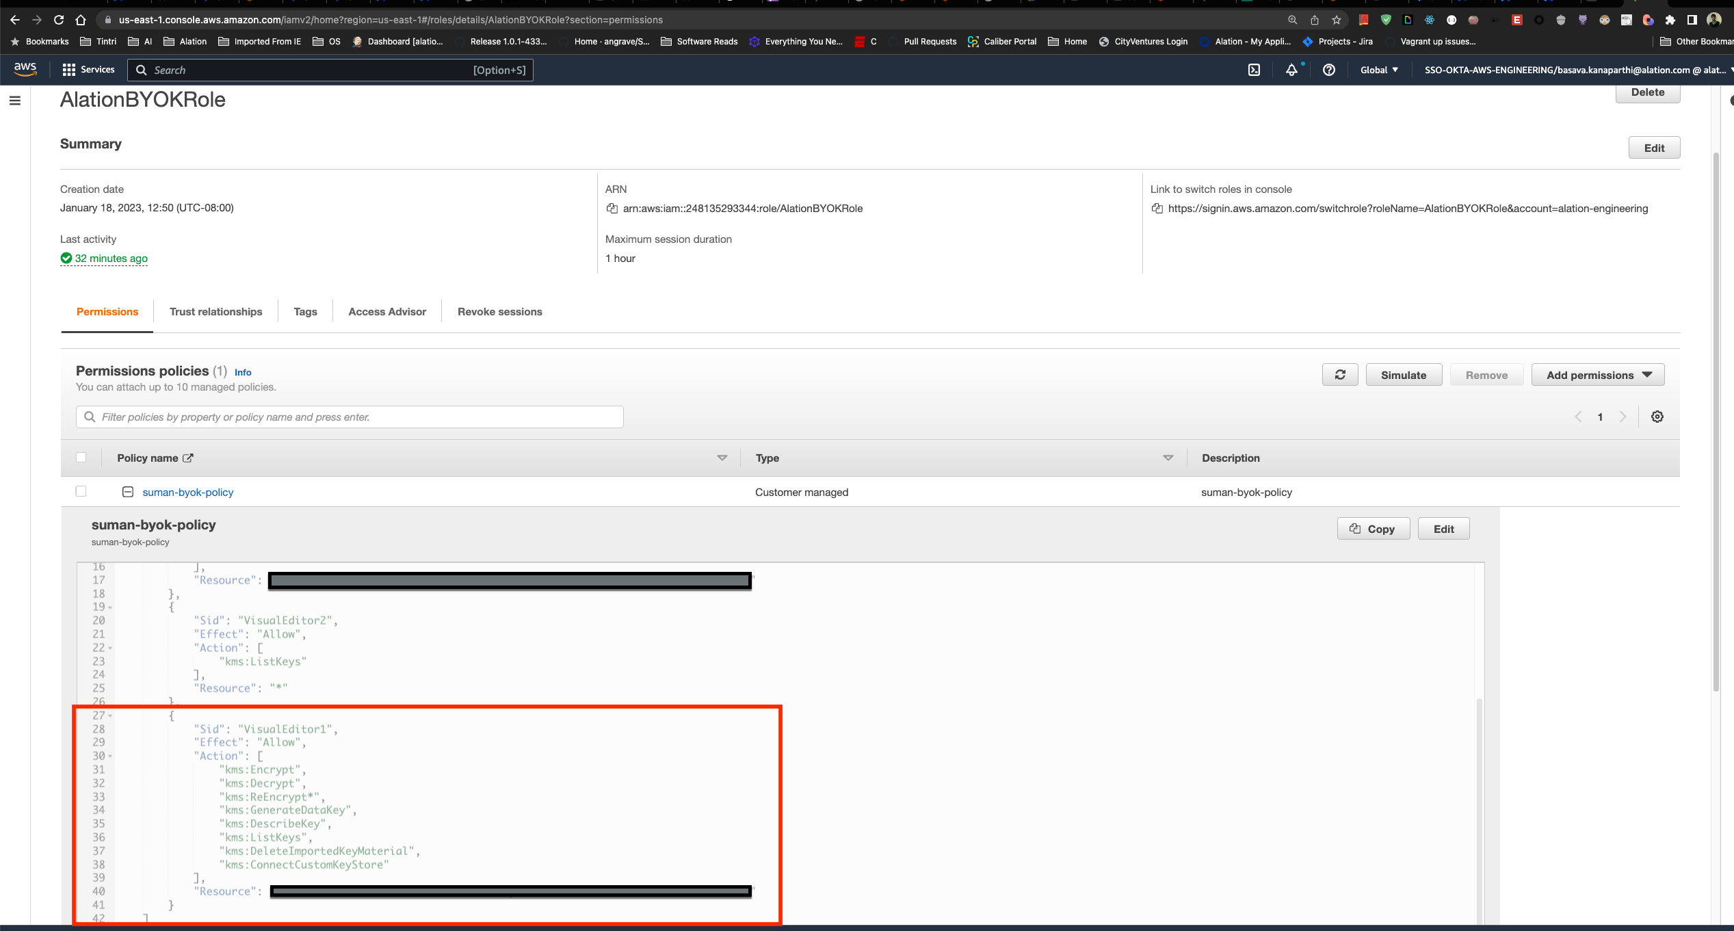Image resolution: width=1734 pixels, height=931 pixels.
Task: Open the Tintri bookmark folder
Action: tap(98, 42)
